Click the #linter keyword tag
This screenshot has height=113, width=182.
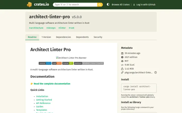(x=62, y=28)
